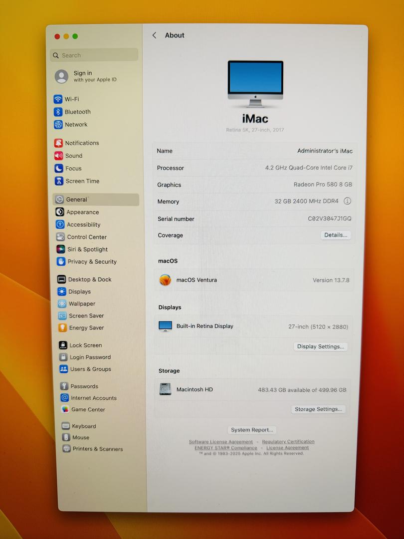Open the System Report button
404x539 pixels.
click(252, 430)
